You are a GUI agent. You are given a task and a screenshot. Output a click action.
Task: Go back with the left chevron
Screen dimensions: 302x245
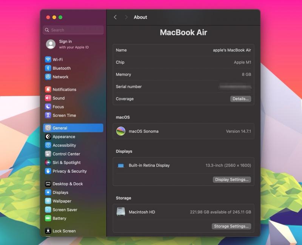(115, 17)
